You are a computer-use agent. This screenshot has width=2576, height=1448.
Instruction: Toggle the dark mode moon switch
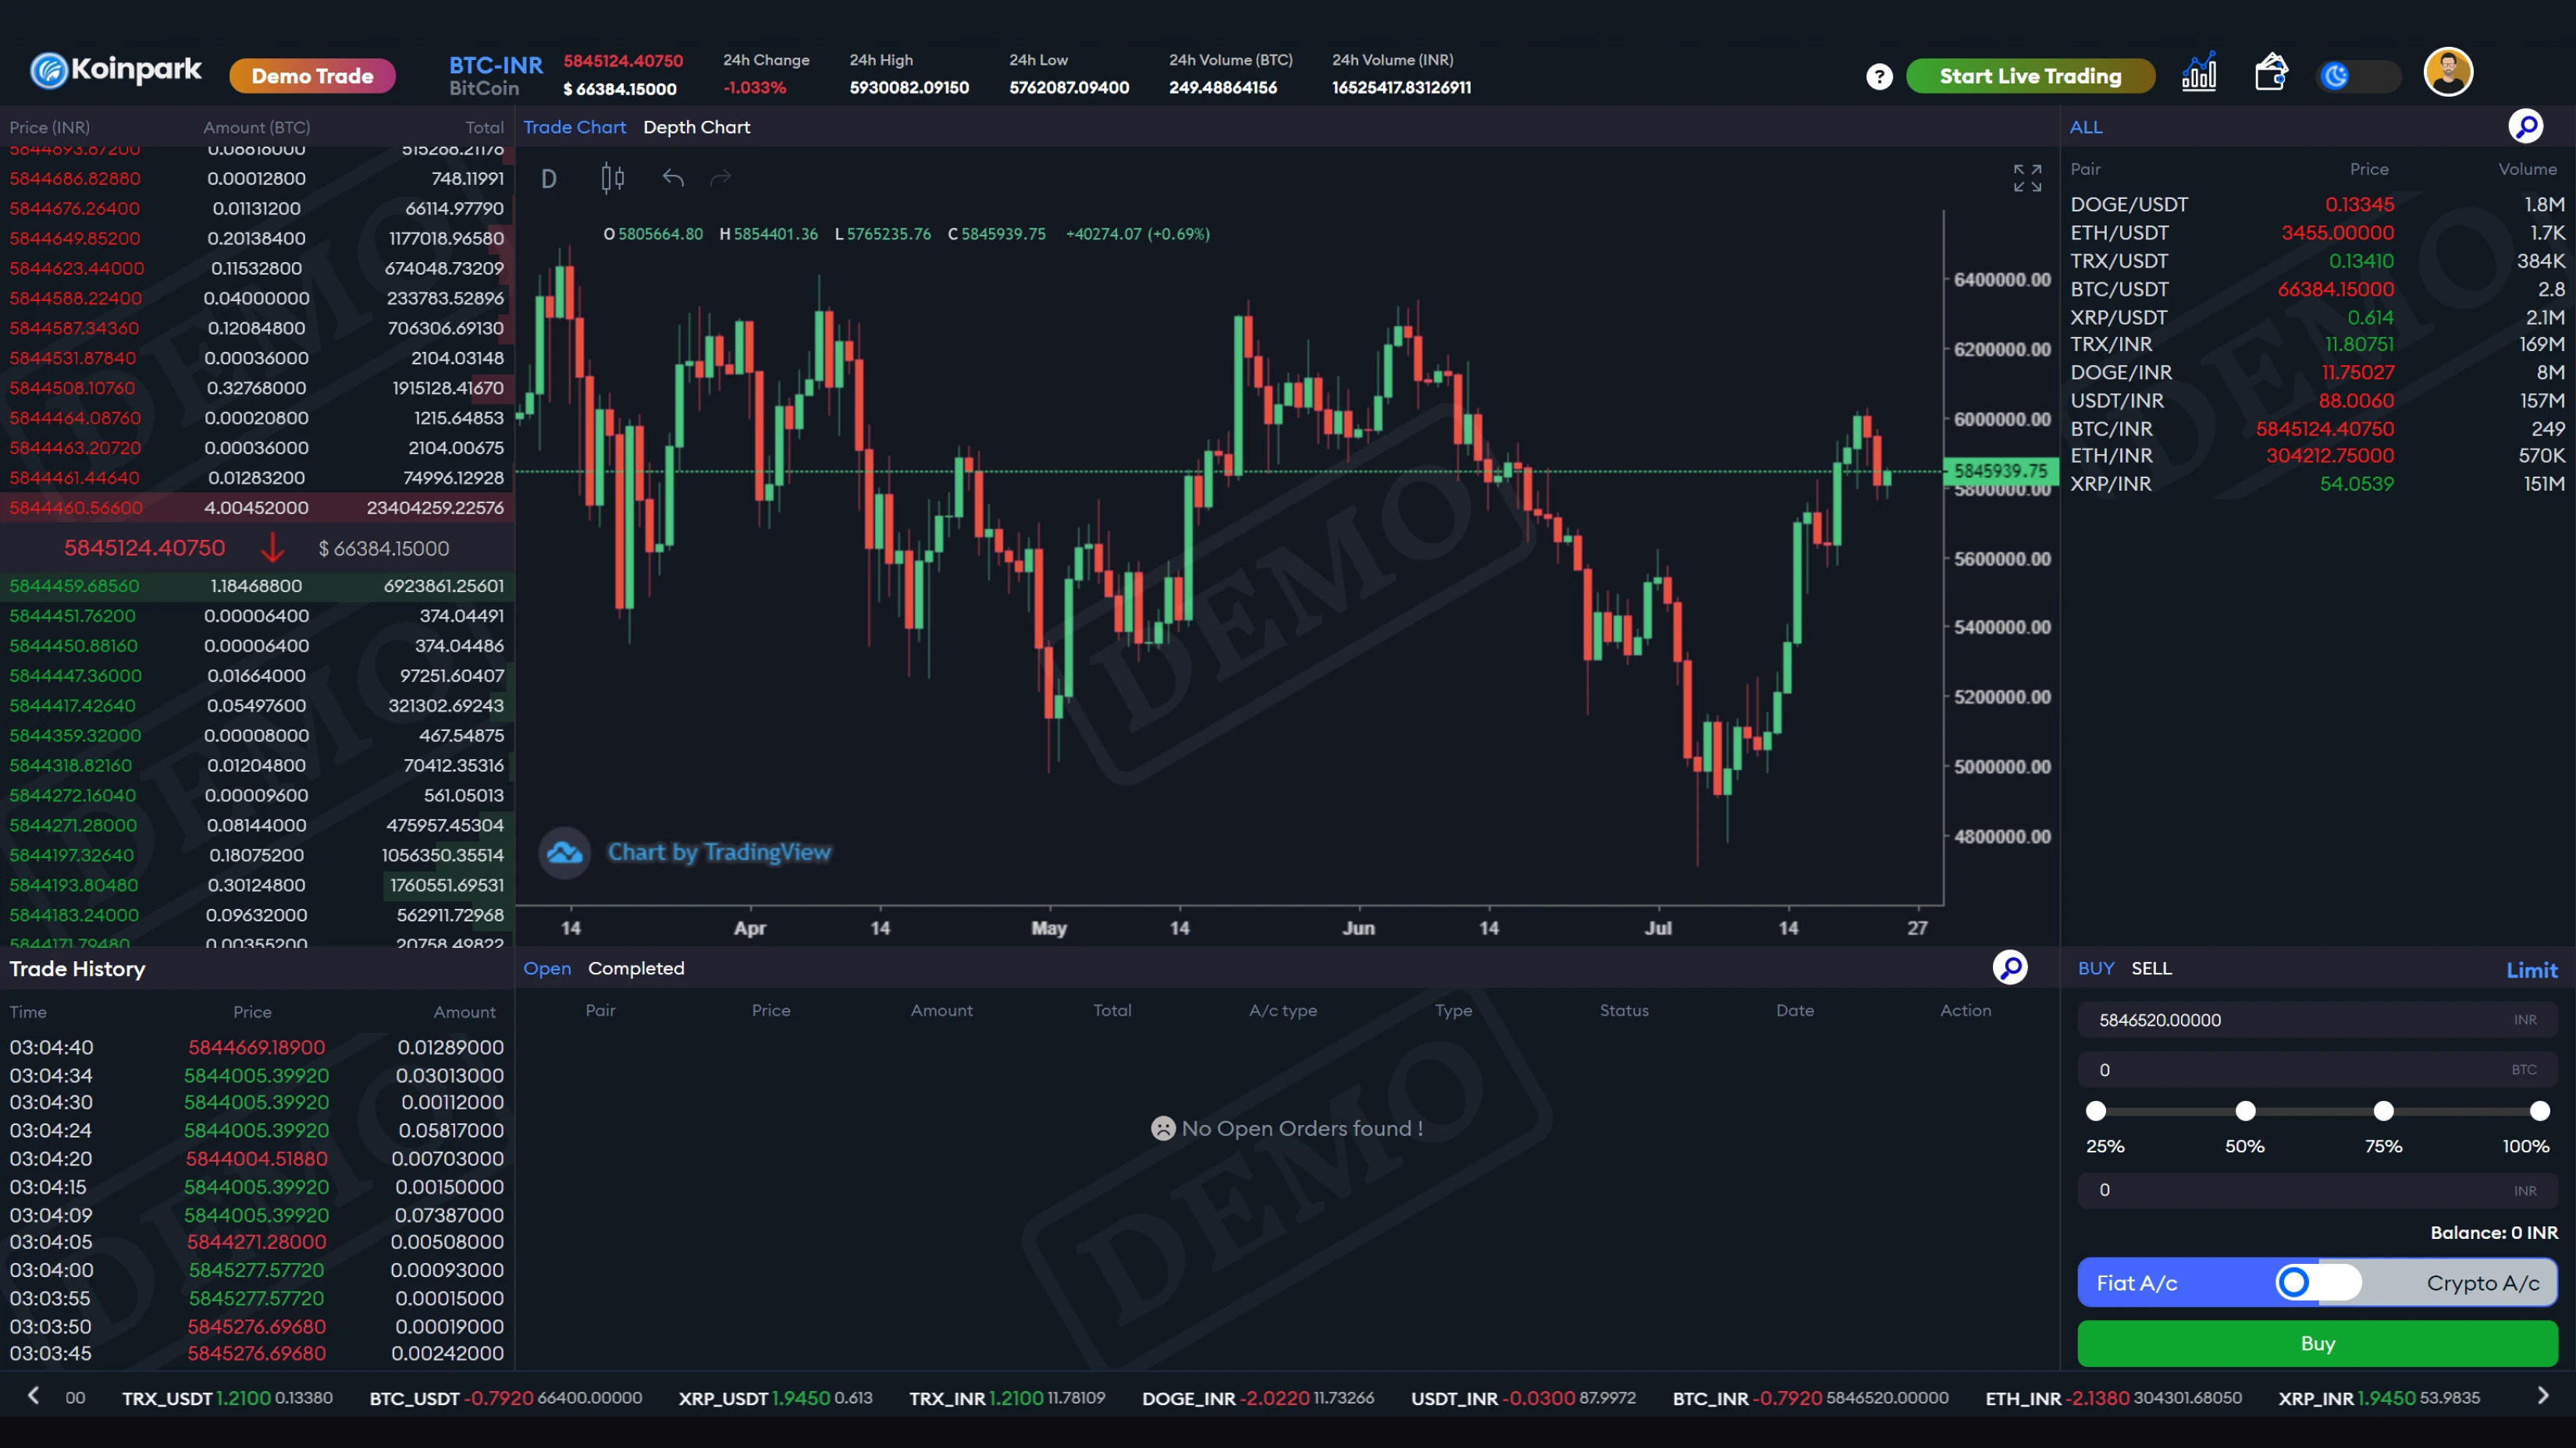point(2337,75)
